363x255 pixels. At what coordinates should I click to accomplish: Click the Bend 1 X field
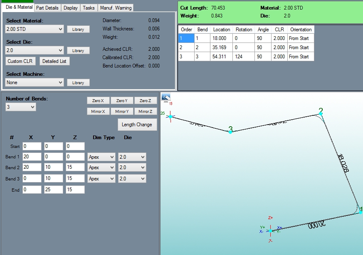32,157
